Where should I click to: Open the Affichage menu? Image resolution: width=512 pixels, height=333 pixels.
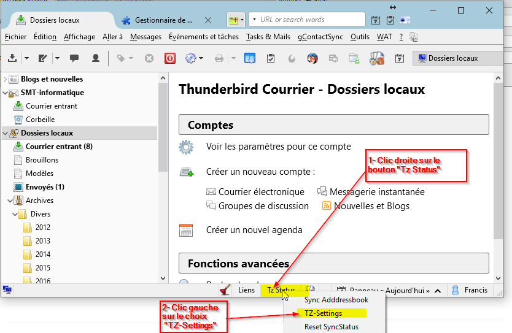tap(79, 37)
